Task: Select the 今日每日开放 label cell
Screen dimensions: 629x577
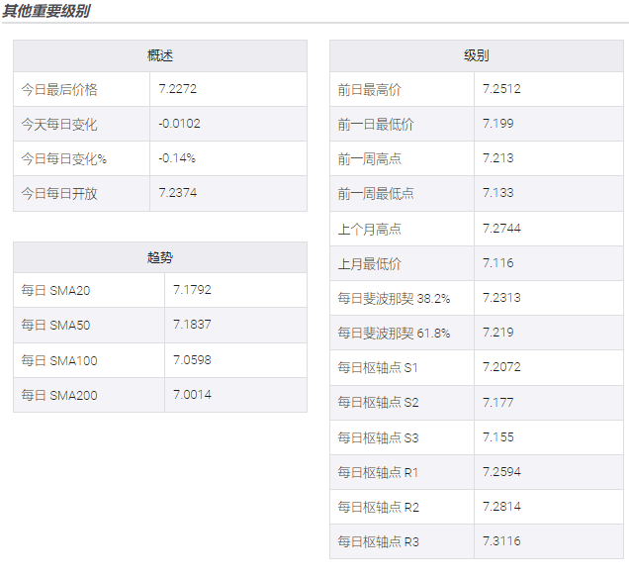Action: [x=59, y=193]
